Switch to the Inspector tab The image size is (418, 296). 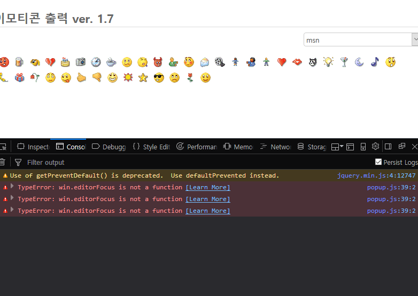click(x=33, y=147)
